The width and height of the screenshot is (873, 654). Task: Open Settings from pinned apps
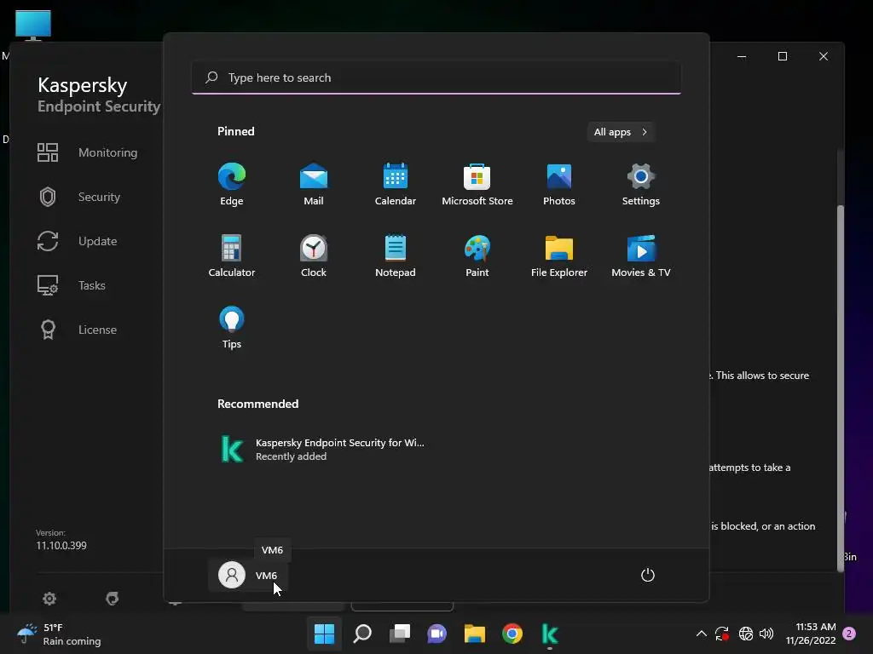[641, 185]
